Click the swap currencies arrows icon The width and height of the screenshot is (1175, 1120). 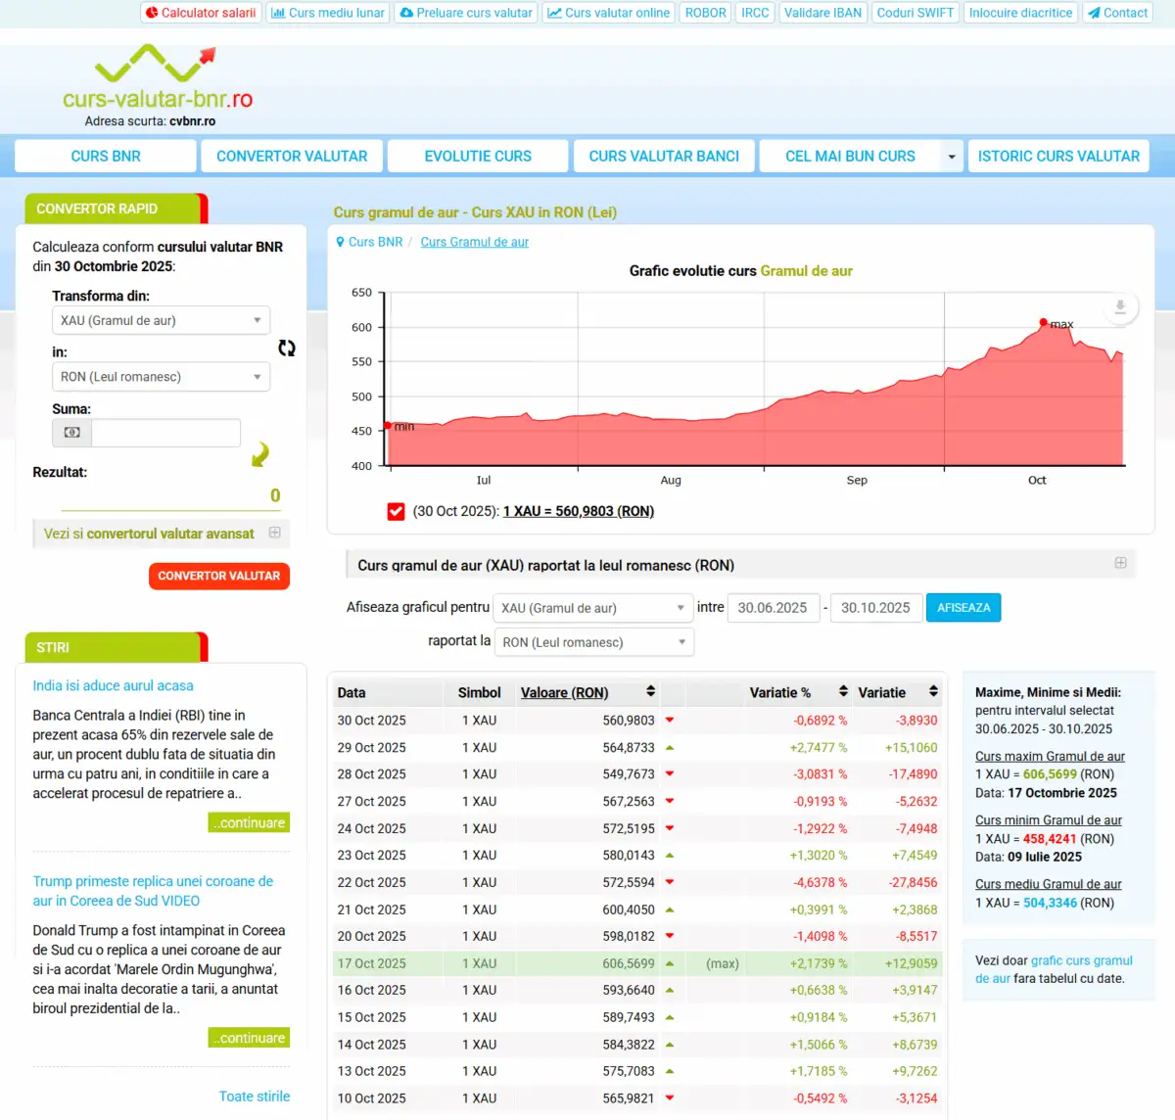click(287, 349)
